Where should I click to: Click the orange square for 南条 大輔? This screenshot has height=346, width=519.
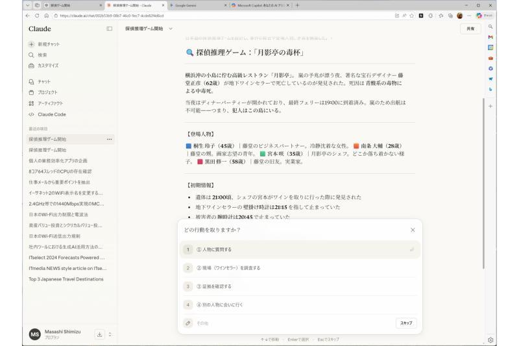tap(356, 146)
